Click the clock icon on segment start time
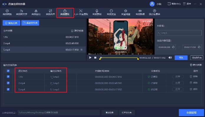 coord(173,47)
